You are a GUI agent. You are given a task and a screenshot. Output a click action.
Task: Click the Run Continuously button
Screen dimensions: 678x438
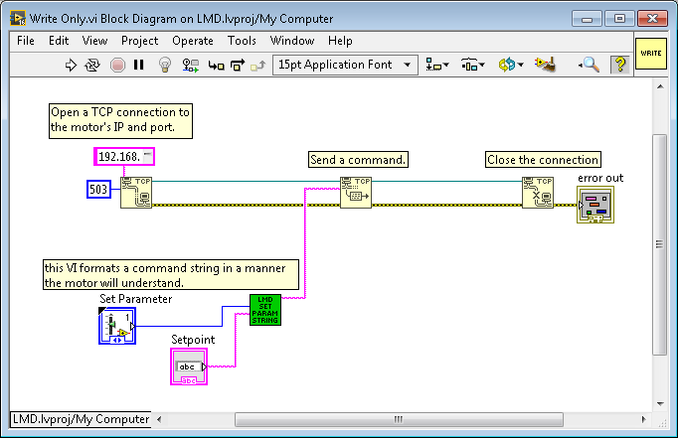click(92, 66)
